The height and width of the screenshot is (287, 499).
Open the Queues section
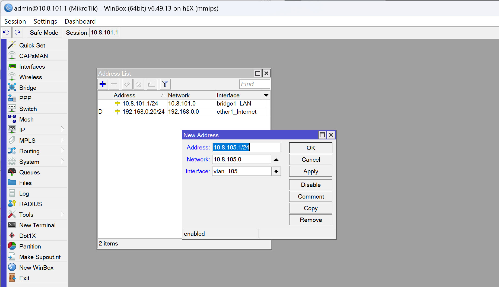coord(29,172)
